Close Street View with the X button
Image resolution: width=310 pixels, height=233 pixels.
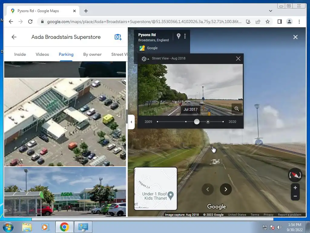(295, 37)
